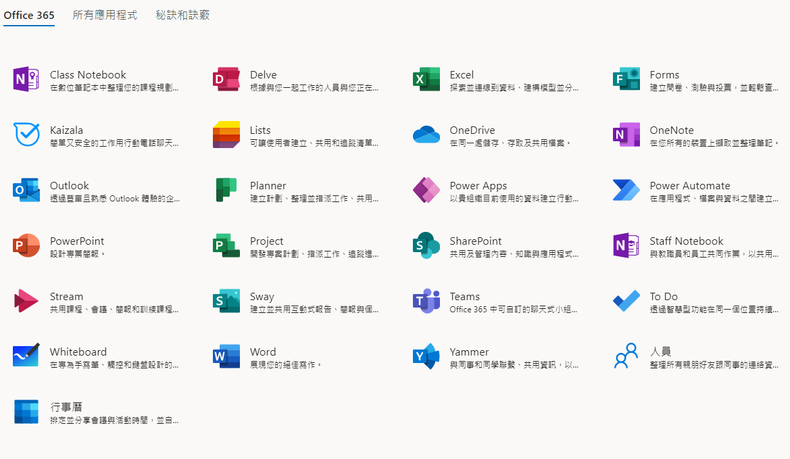The image size is (790, 459).
Task: Open the Yammer app icon
Action: 426,356
